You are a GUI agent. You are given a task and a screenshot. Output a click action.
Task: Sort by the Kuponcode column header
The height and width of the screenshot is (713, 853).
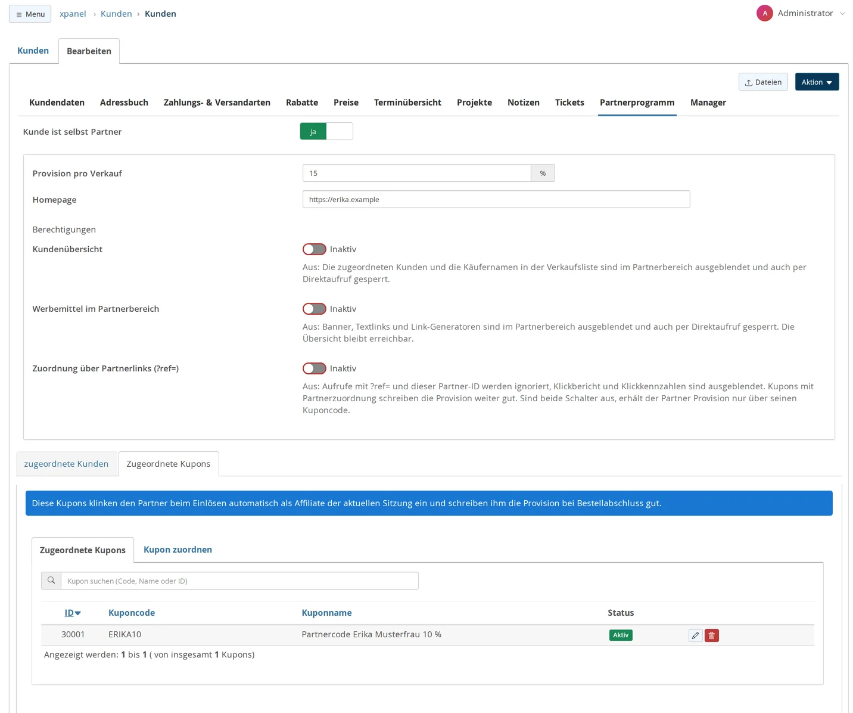click(x=132, y=613)
